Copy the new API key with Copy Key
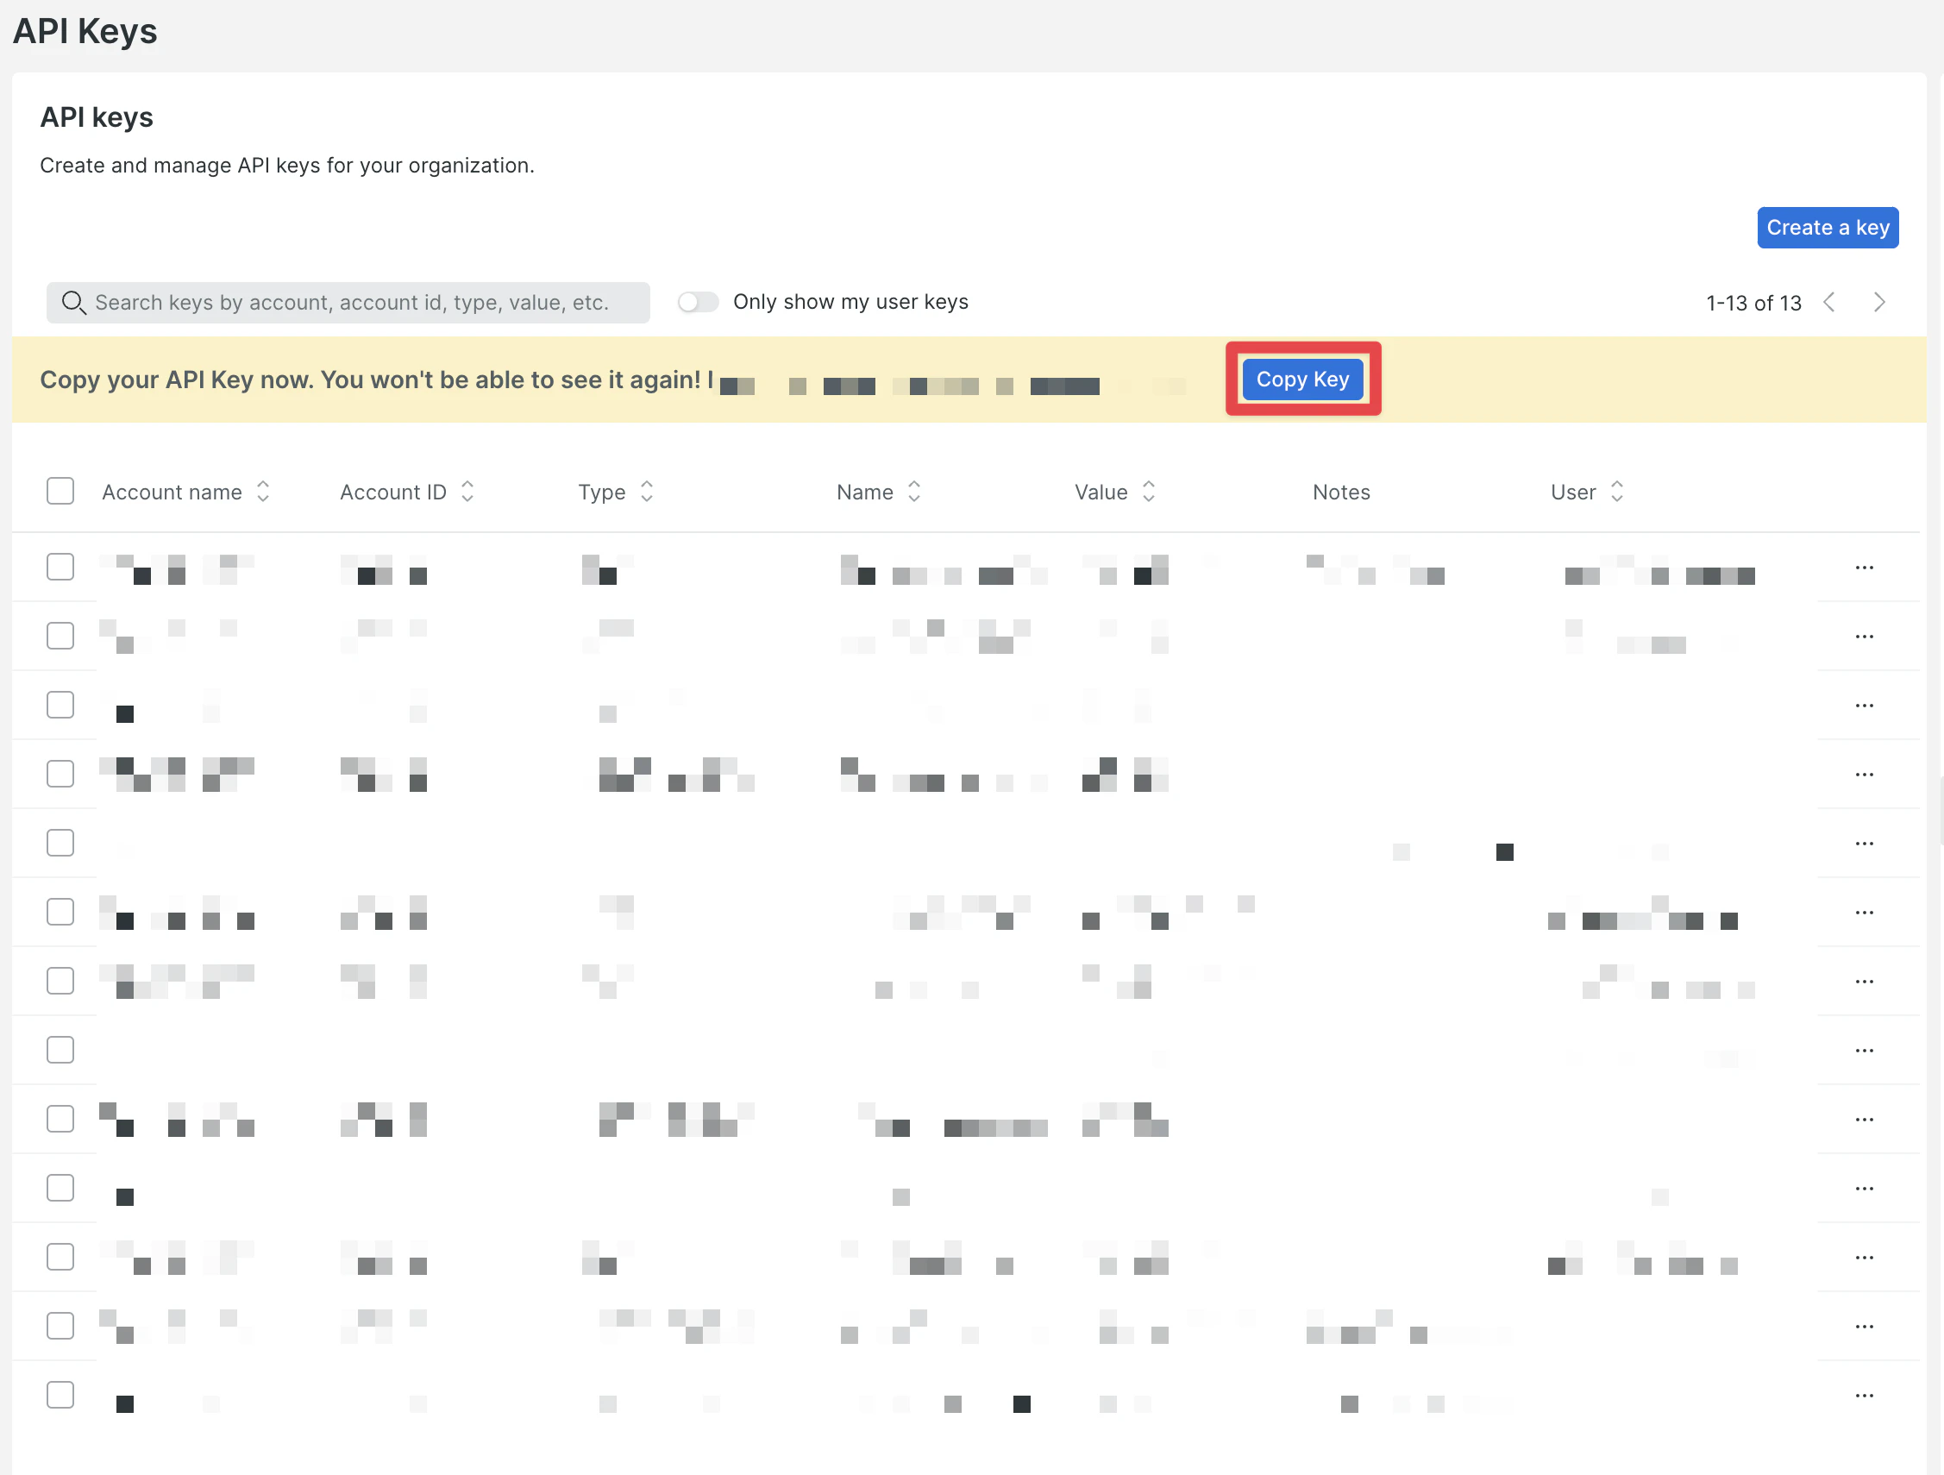 (x=1302, y=379)
